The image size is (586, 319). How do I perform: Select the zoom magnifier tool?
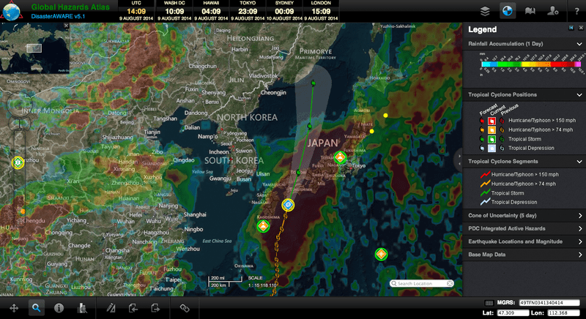[x=35, y=308]
